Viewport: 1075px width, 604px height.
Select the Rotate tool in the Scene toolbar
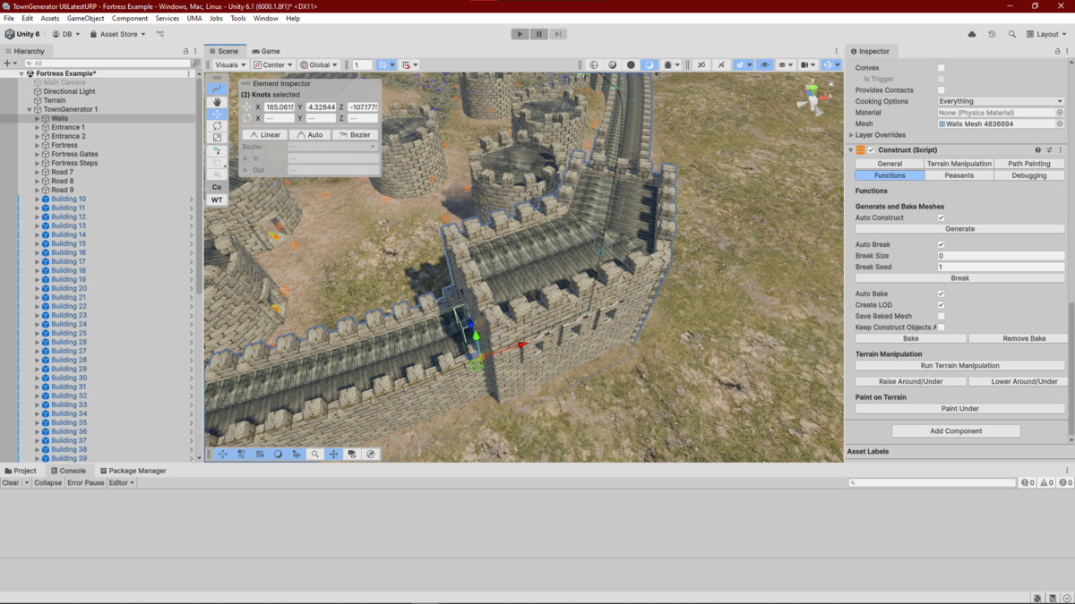tap(217, 126)
